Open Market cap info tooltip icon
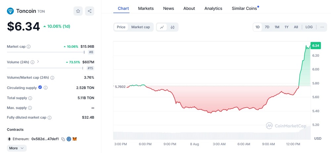 [x=28, y=46]
